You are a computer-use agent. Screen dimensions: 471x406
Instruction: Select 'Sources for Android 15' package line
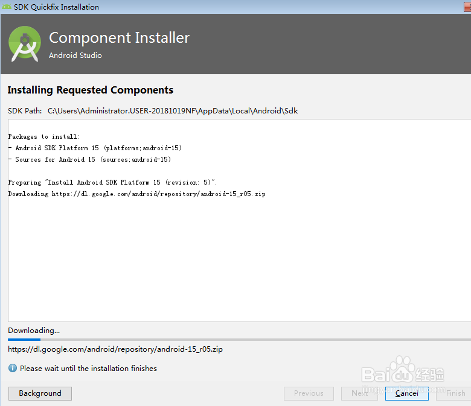tap(89, 159)
